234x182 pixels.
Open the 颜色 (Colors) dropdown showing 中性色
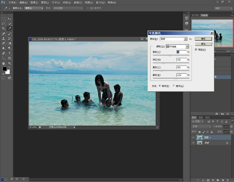tap(178, 47)
